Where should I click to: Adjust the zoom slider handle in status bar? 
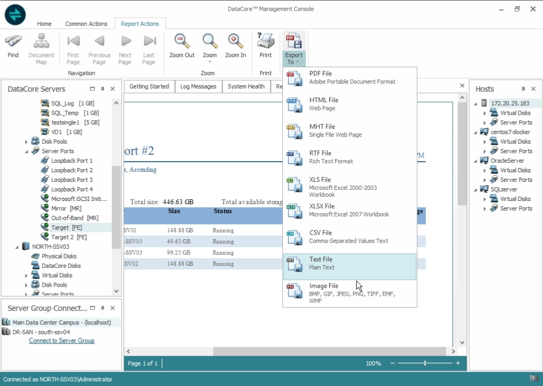tap(425, 363)
